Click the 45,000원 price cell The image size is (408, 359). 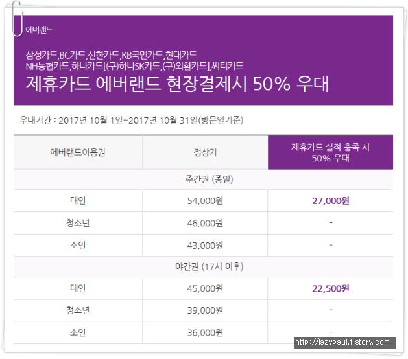[205, 288]
